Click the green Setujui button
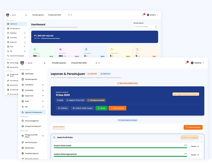 click(101, 108)
